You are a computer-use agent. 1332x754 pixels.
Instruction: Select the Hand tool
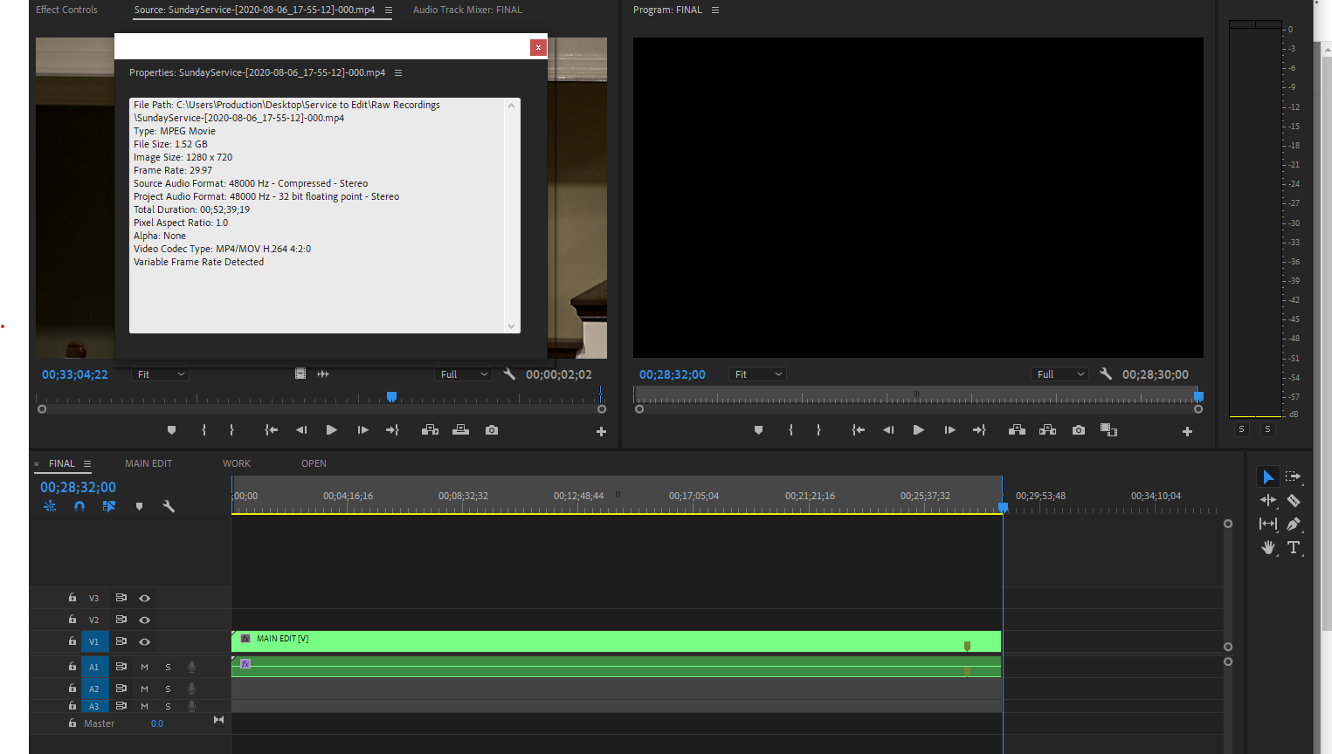(x=1267, y=547)
